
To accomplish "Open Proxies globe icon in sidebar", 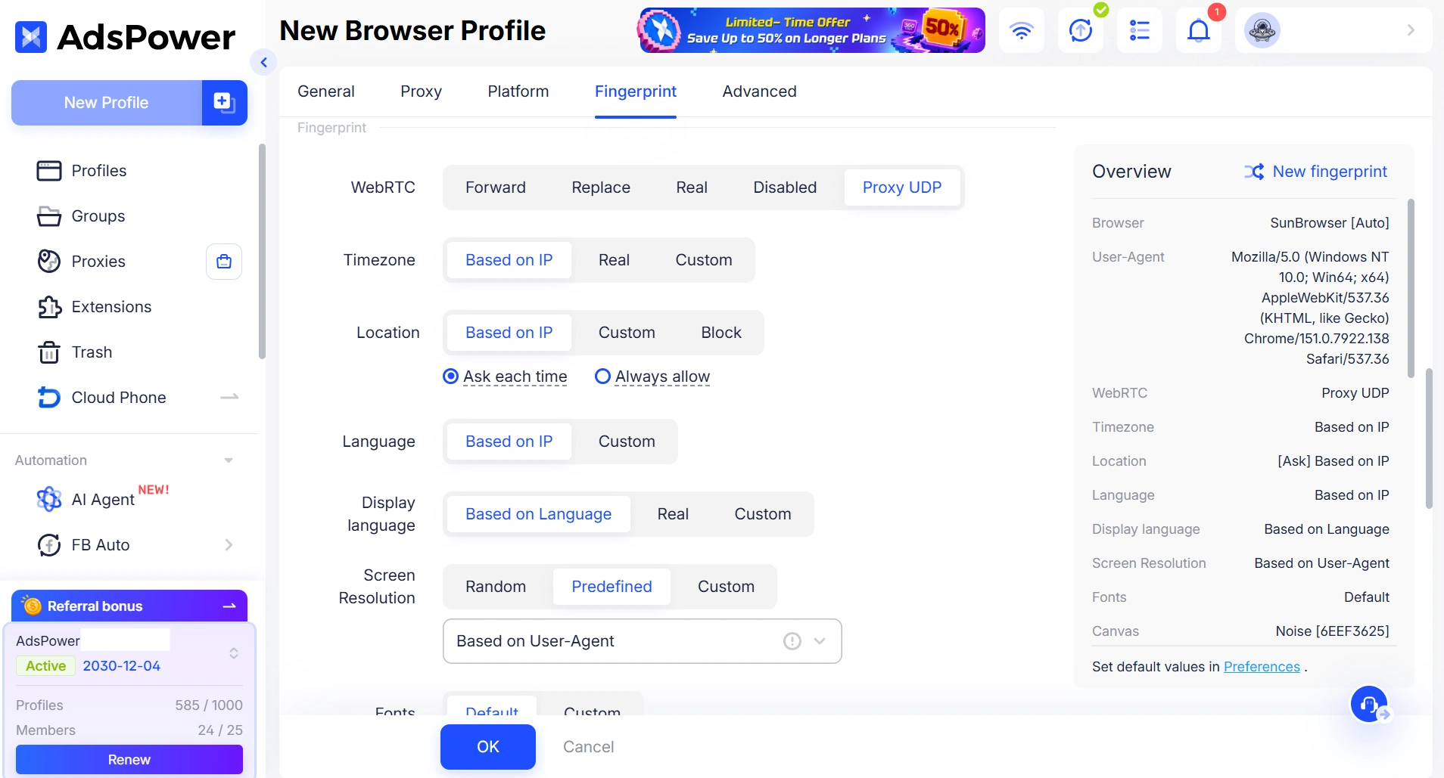I will pyautogui.click(x=49, y=262).
